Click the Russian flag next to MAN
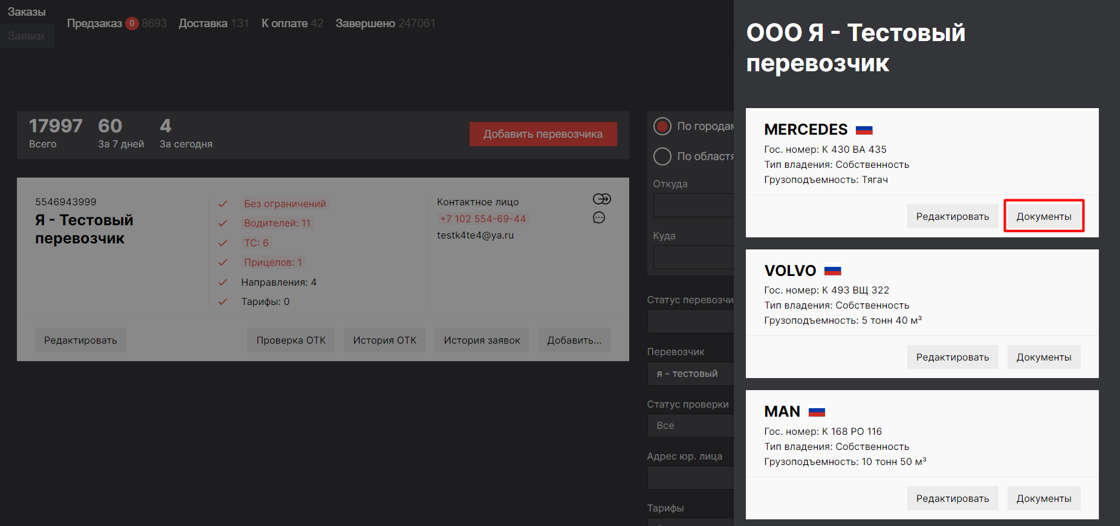Screen dimensions: 1120x526 tap(817, 412)
